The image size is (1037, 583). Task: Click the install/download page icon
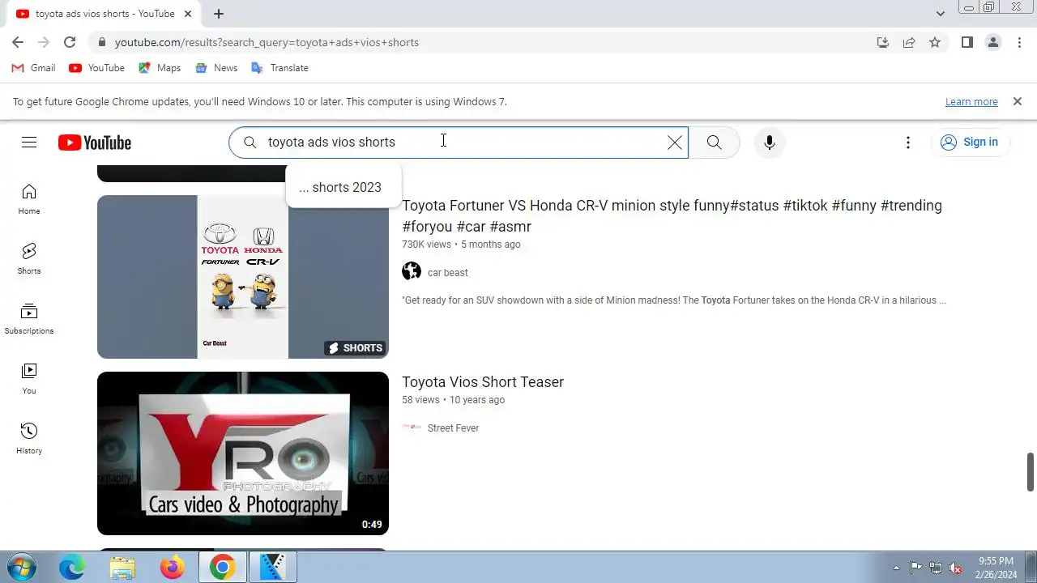pyautogui.click(x=883, y=42)
